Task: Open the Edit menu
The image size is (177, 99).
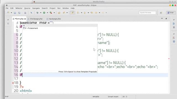Action: tap(12, 8)
